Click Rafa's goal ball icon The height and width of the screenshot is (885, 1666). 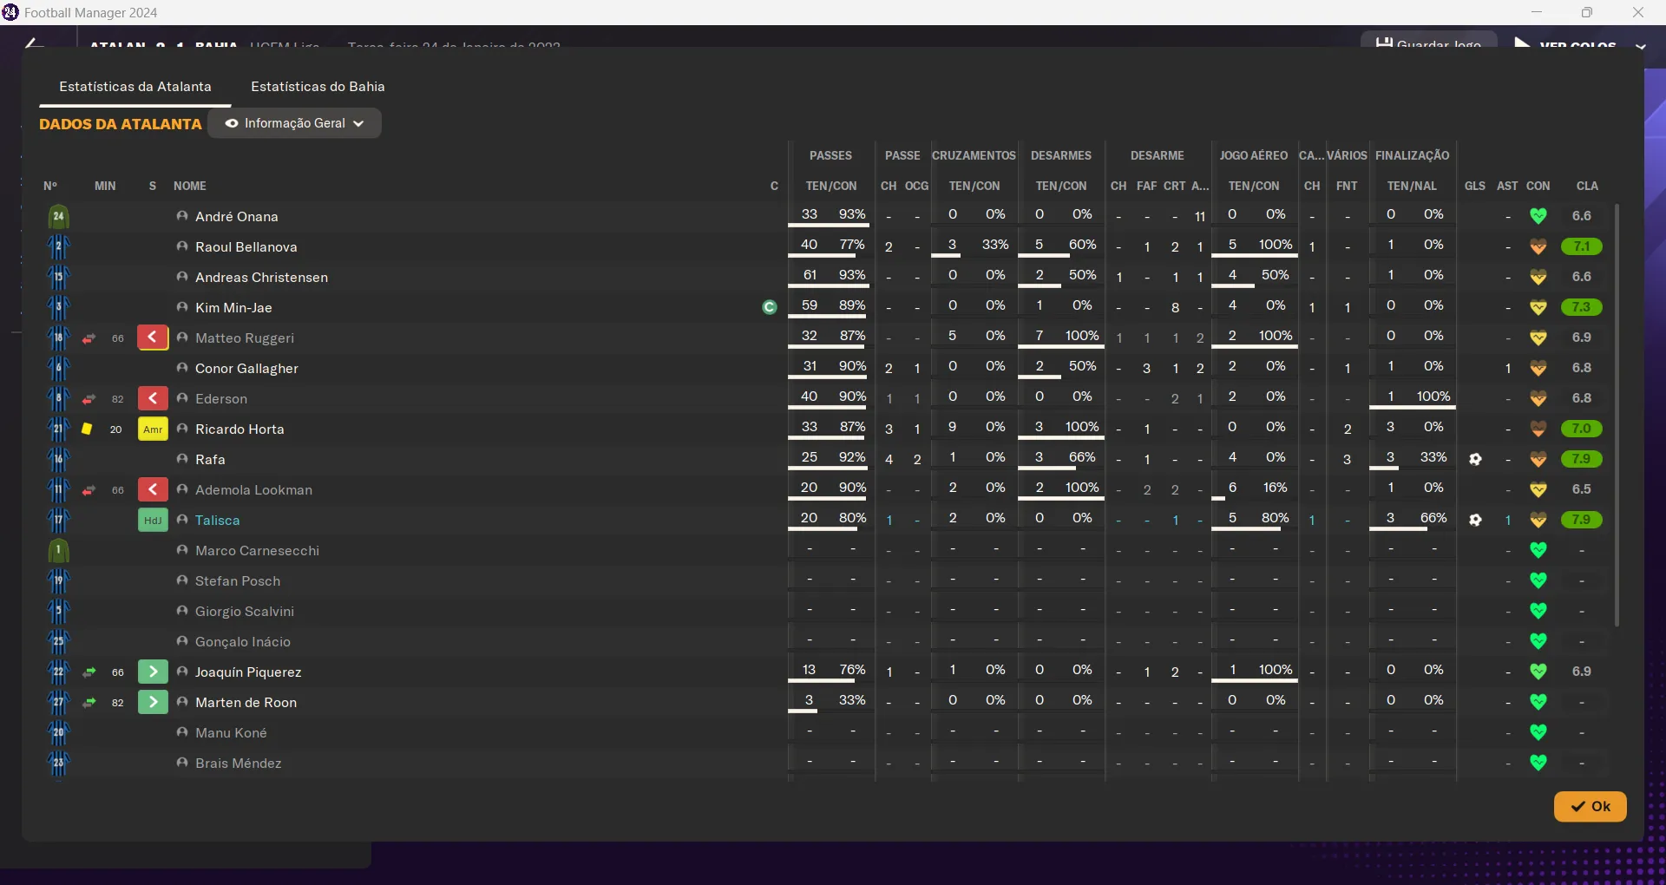click(1475, 459)
